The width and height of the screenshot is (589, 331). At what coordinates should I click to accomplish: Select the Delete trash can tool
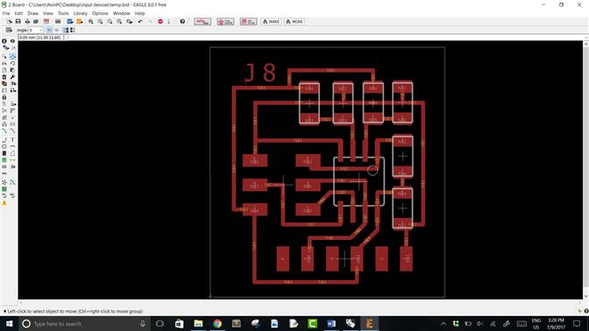(4, 76)
